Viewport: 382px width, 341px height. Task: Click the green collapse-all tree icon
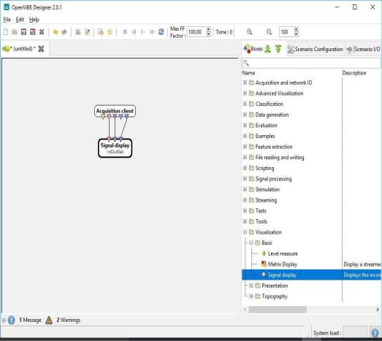point(278,49)
